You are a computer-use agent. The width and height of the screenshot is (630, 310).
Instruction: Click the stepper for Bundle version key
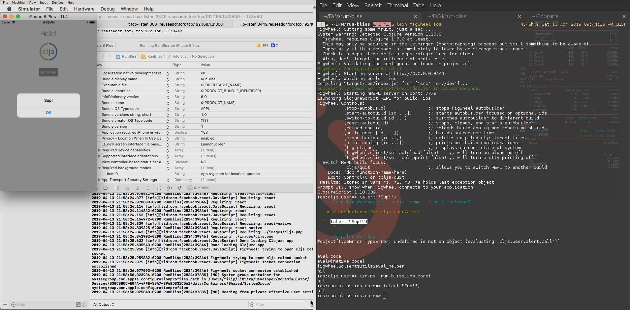(x=168, y=127)
